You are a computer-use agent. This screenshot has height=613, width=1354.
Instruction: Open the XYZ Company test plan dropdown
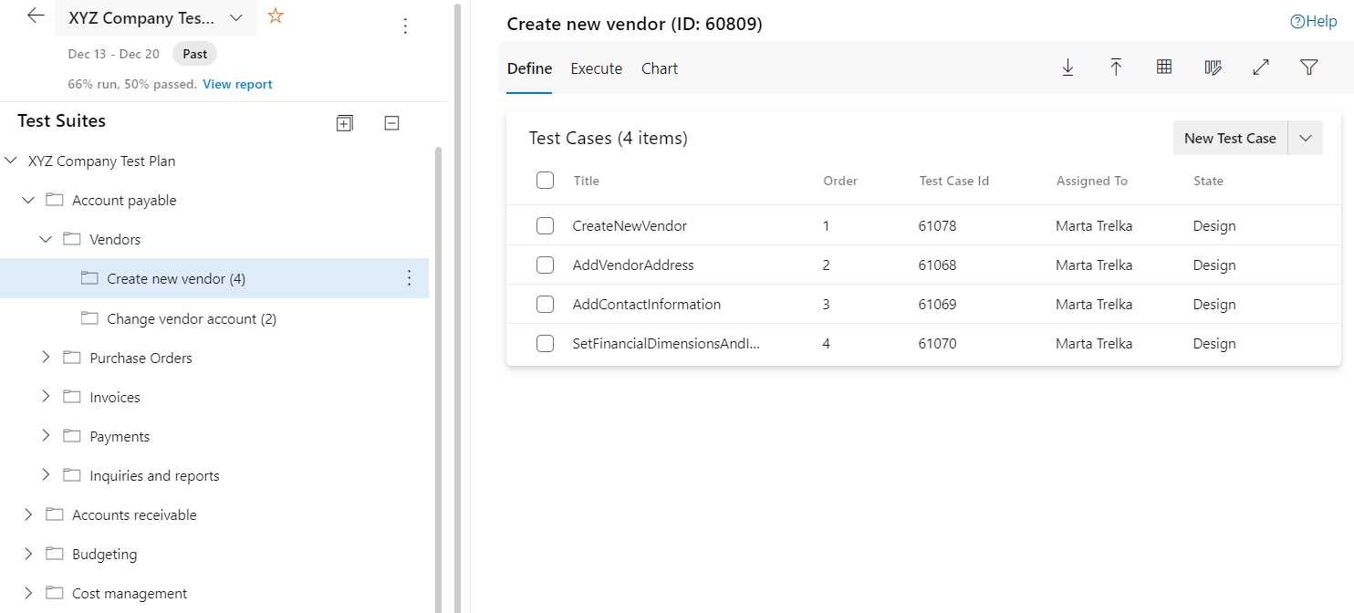coord(236,17)
